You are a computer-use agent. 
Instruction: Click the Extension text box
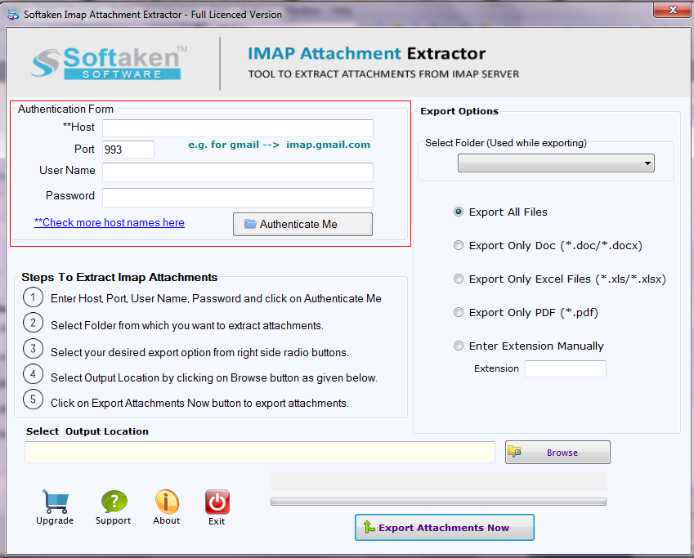(566, 368)
